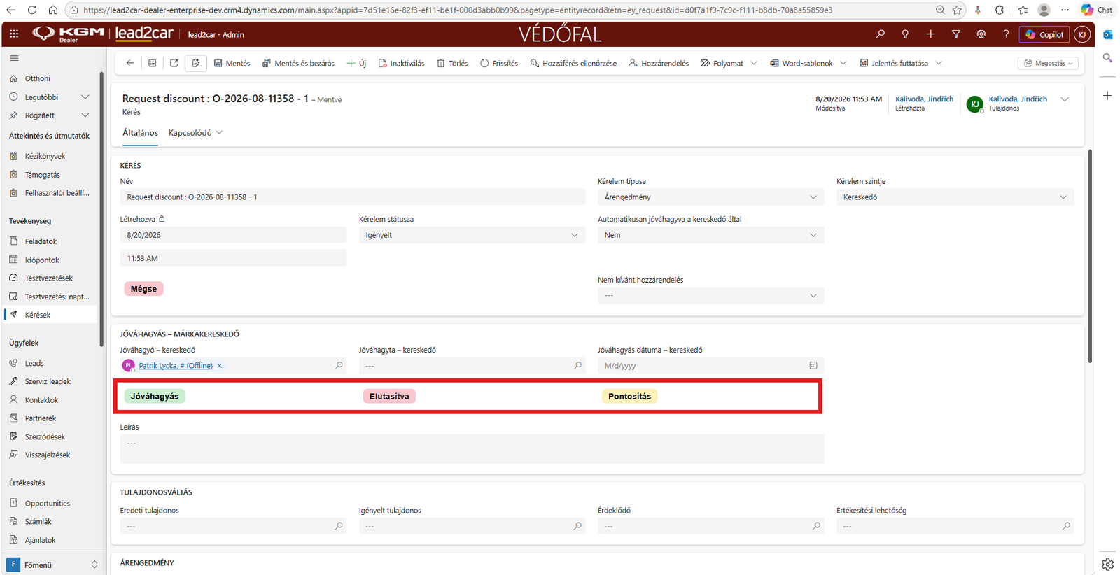Open the app launcher waffle icon
1120x575 pixels.
pos(14,34)
